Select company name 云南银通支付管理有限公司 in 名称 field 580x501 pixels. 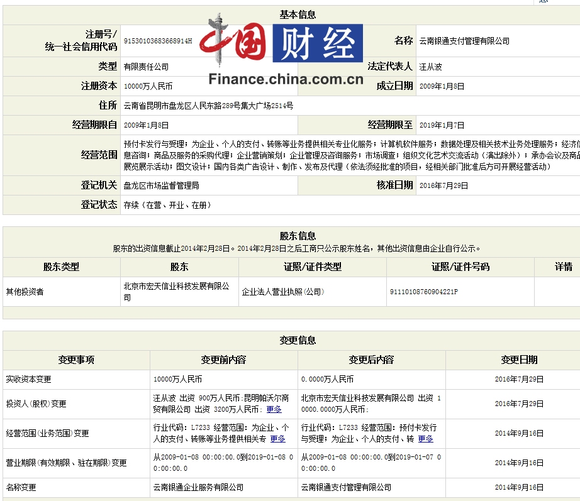pyautogui.click(x=464, y=41)
